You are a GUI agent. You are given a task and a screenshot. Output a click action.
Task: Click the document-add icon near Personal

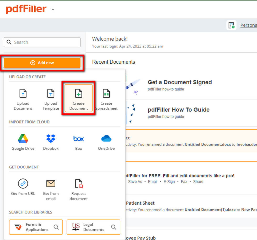(x=231, y=25)
